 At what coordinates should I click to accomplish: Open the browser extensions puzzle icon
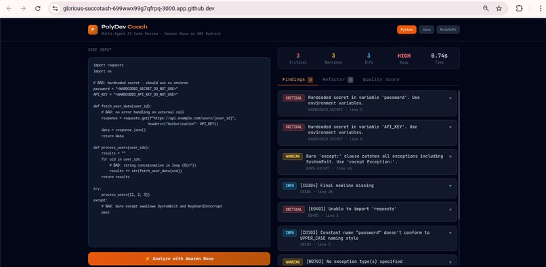(x=519, y=8)
